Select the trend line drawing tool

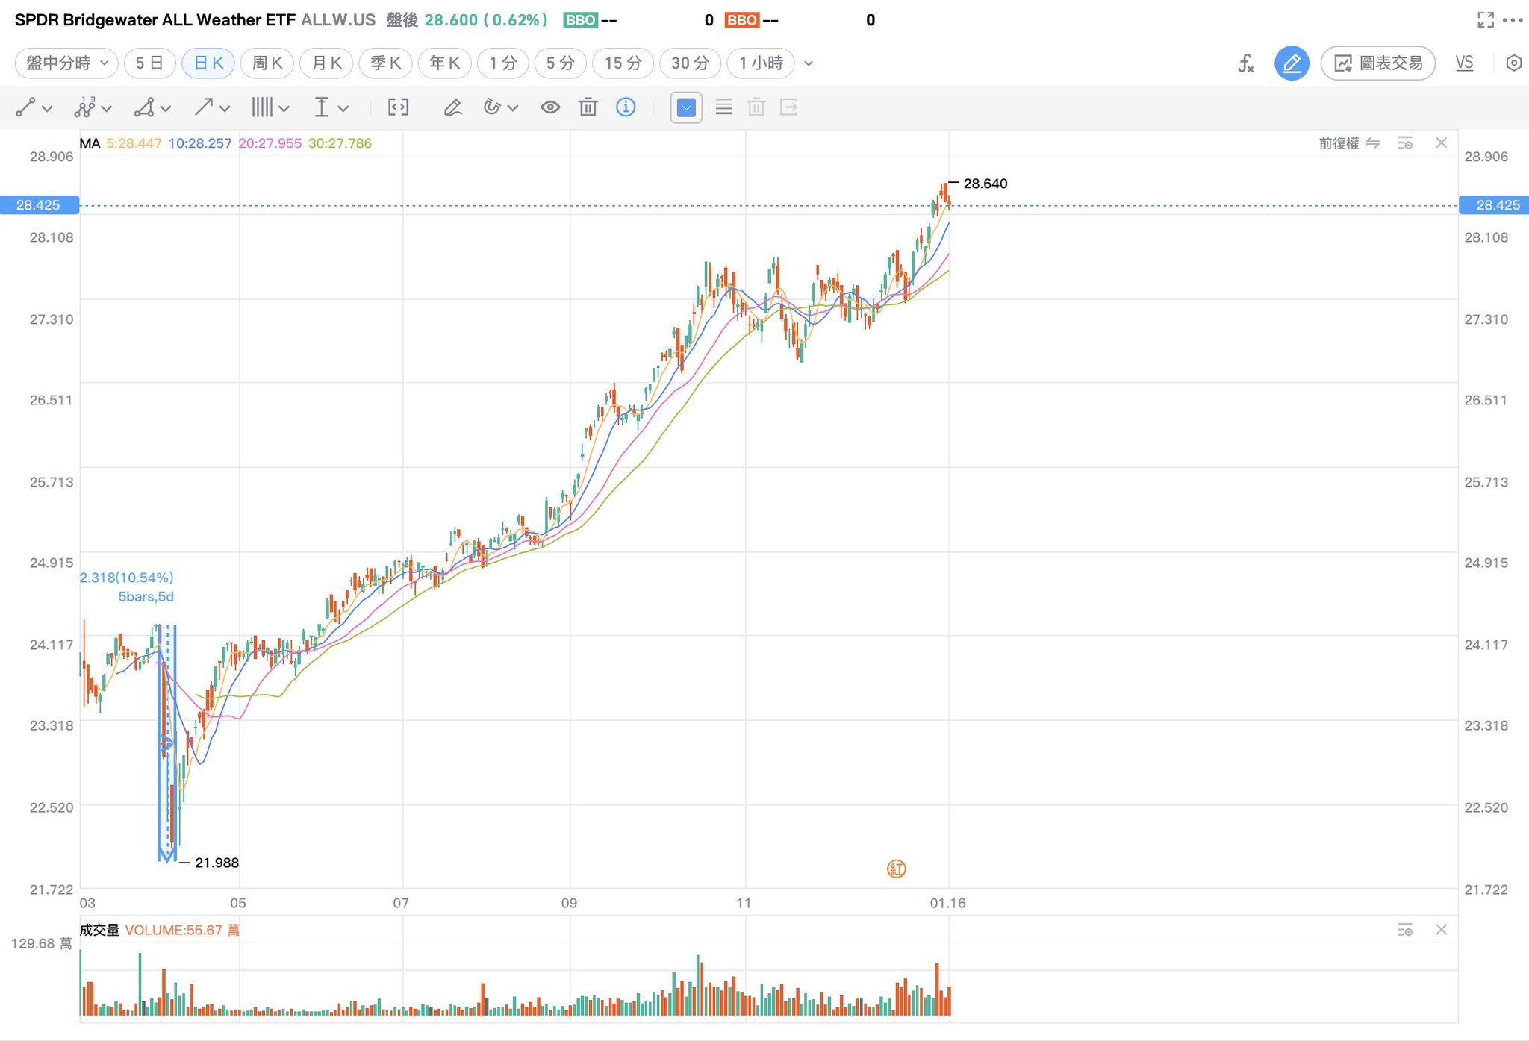tap(25, 108)
